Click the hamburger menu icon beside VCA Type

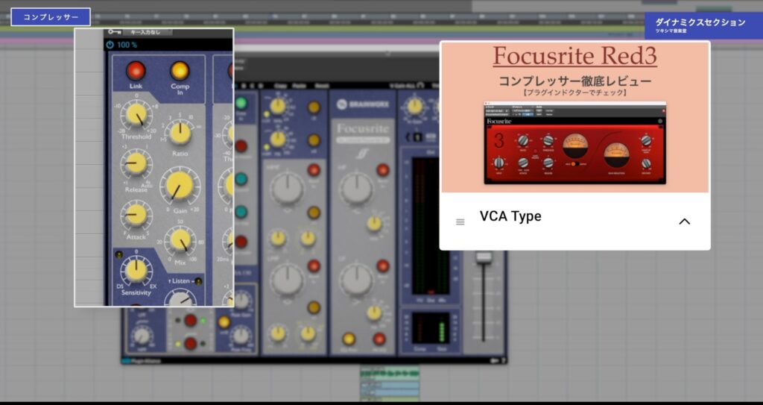coord(460,222)
